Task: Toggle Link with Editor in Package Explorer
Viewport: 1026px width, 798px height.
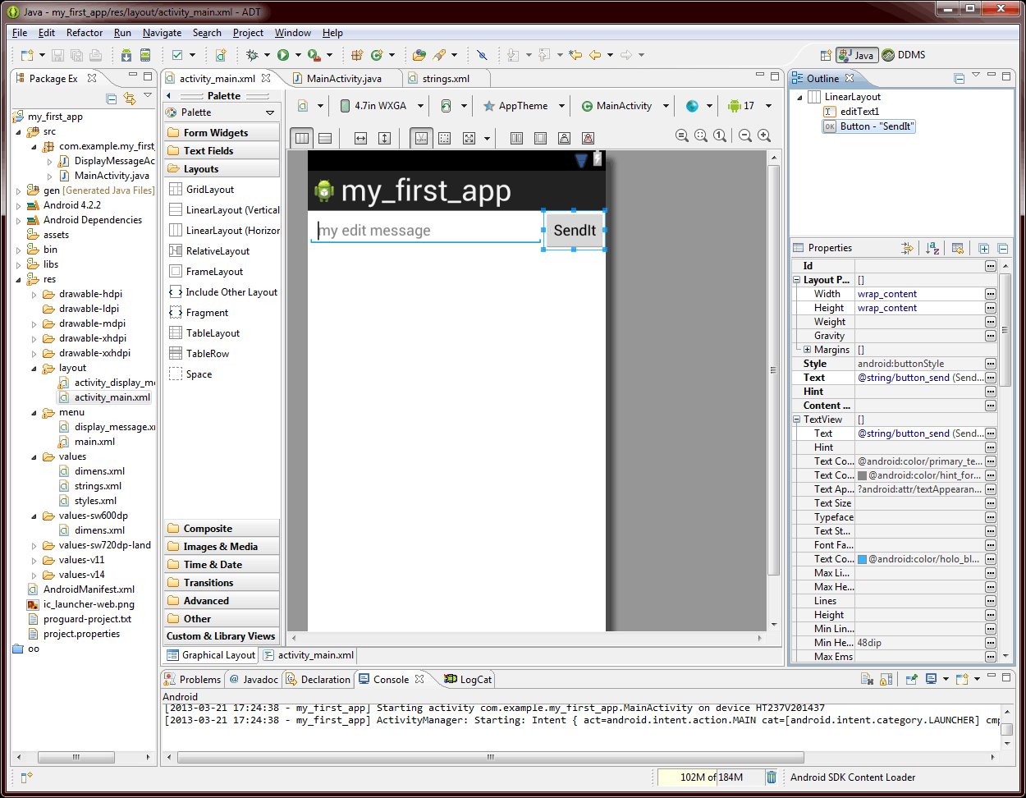Action: pos(130,99)
